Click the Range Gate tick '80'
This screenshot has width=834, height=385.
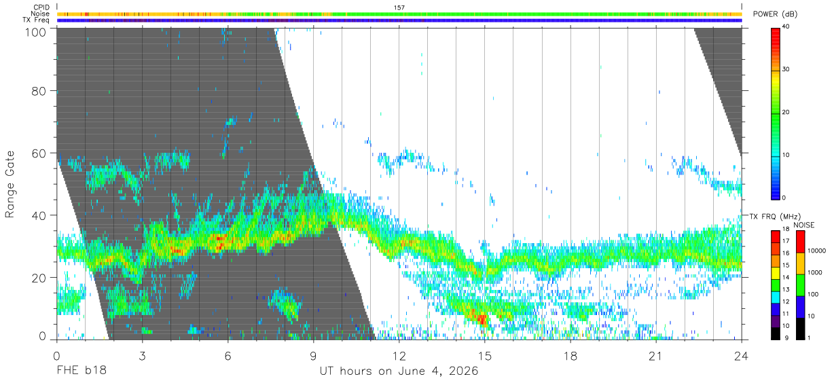pos(38,90)
